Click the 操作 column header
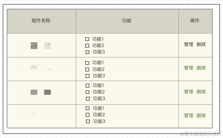Viewport: 223px width, 138px height. pos(195,20)
